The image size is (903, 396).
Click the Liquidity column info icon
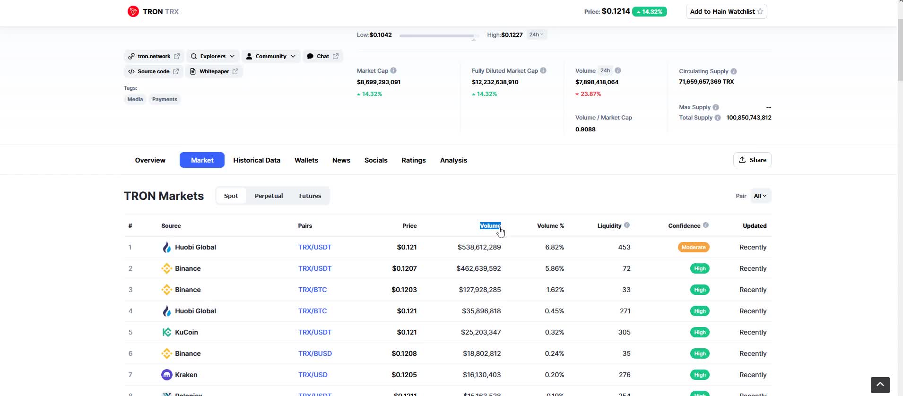pyautogui.click(x=627, y=225)
